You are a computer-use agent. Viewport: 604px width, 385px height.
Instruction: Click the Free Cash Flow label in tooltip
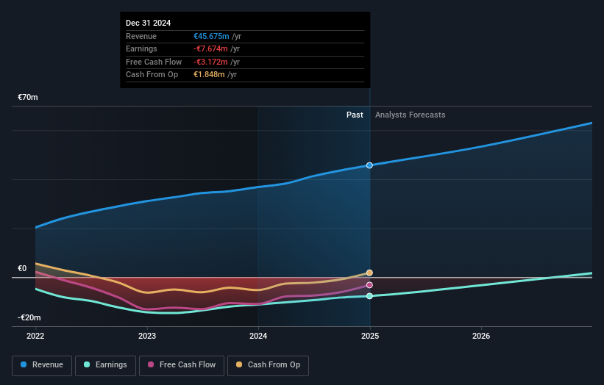(x=154, y=62)
